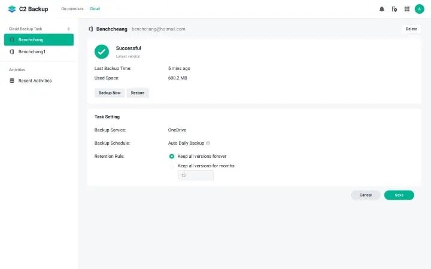
Task: Select Keep all versions for months option
Action: click(172, 166)
